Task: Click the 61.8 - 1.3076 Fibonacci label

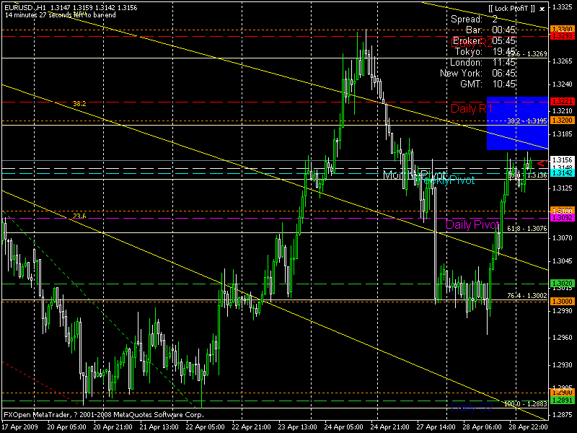Action: tap(527, 228)
